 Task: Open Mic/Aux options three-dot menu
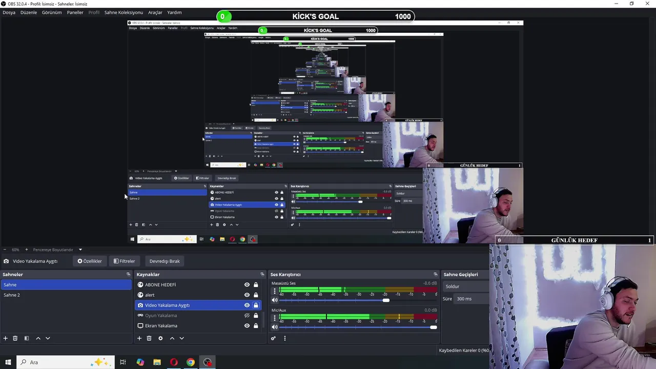click(275, 318)
